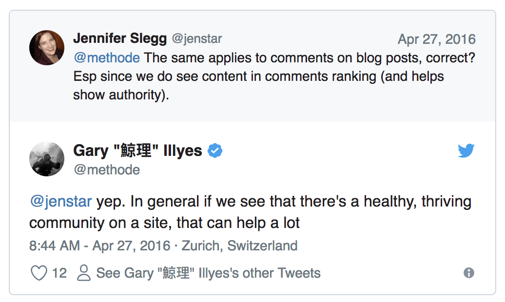The image size is (505, 302).
Task: Click the blue verified badge icon
Action: click(x=215, y=151)
